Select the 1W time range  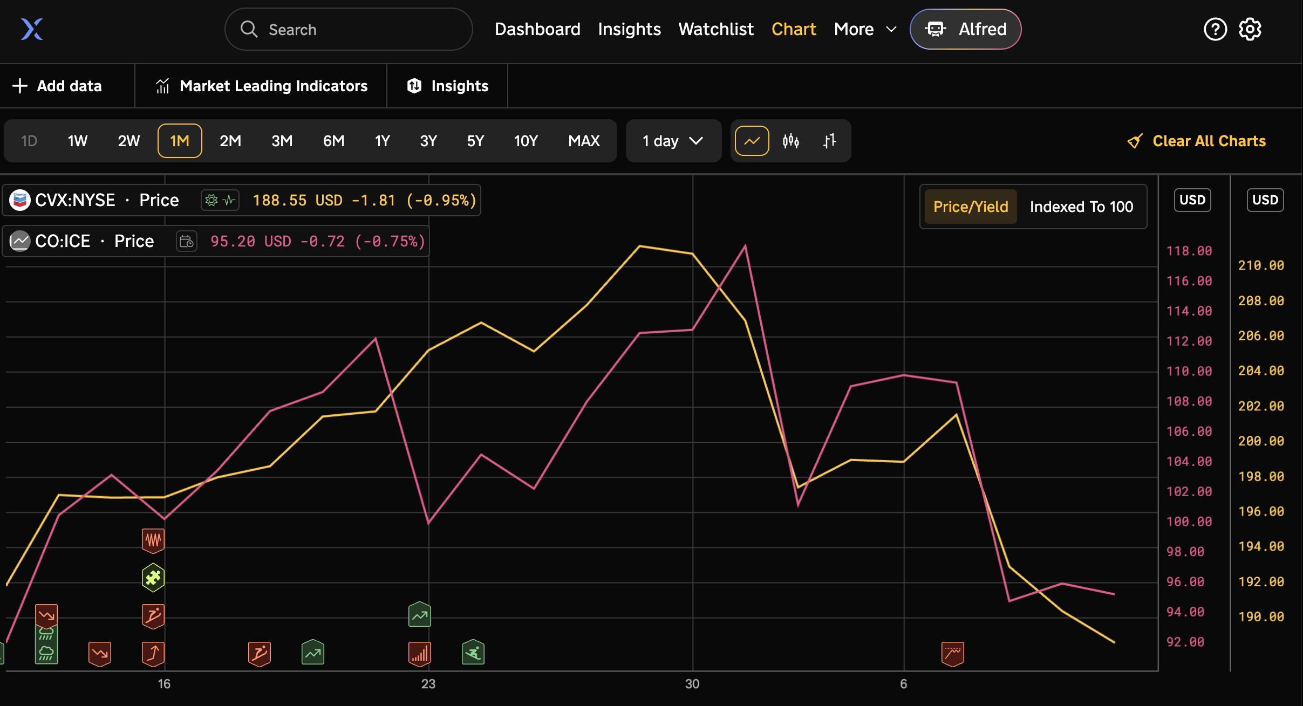pos(77,141)
